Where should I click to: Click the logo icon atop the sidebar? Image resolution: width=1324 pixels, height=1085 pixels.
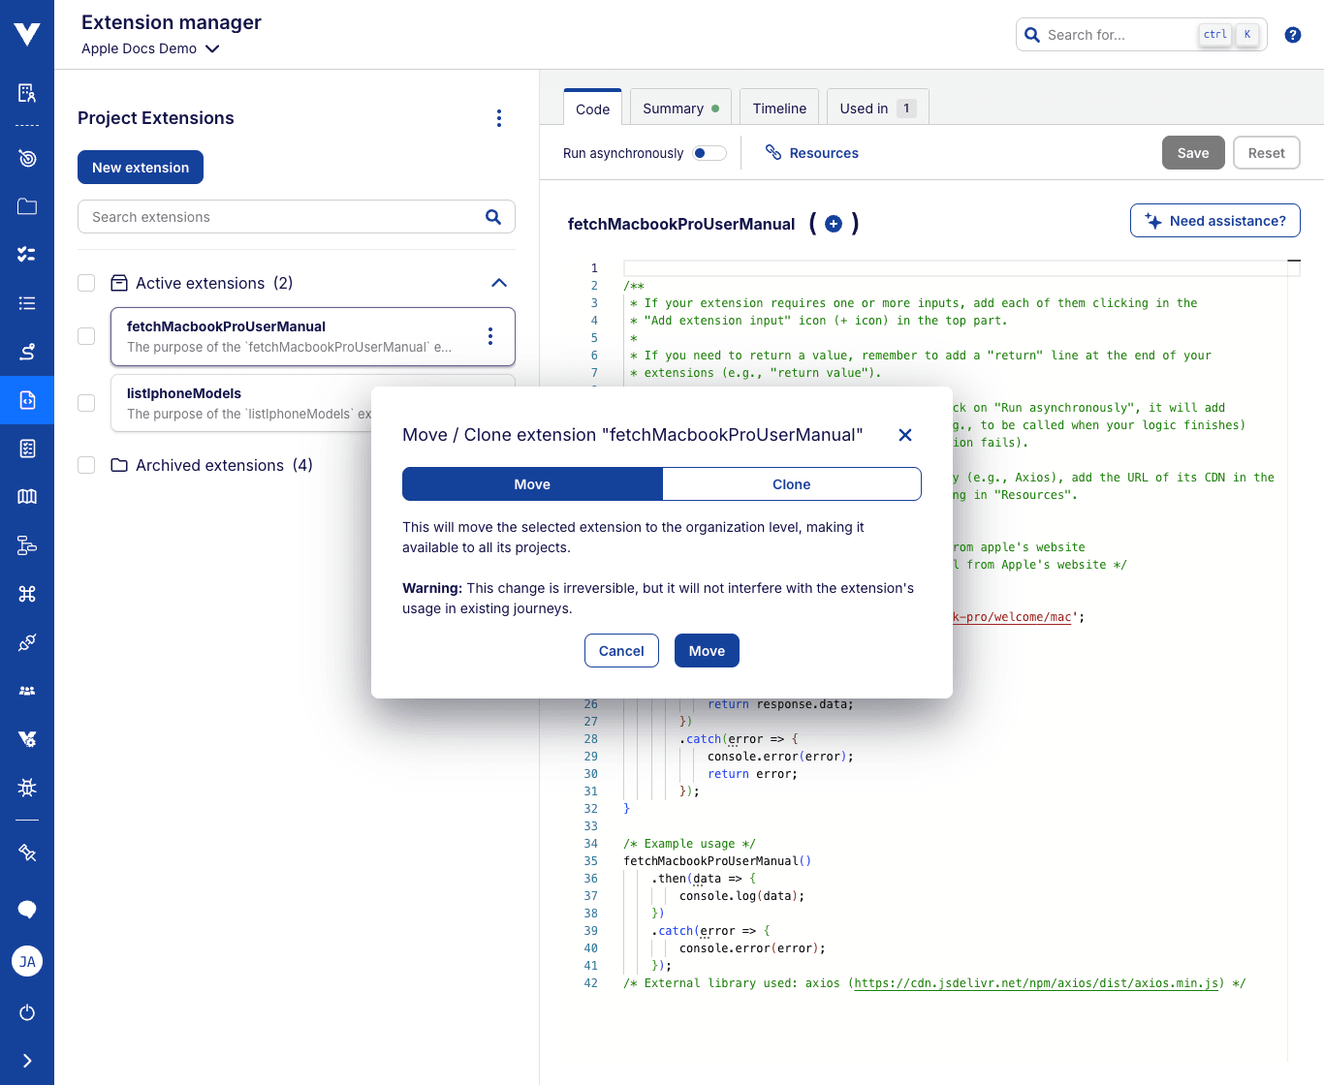click(27, 35)
